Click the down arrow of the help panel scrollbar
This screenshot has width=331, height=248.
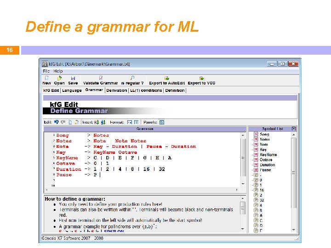243,229
